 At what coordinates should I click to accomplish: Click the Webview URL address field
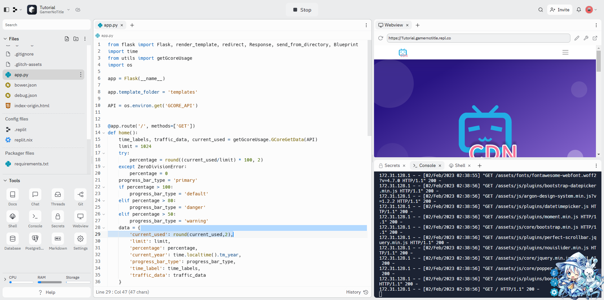pos(478,38)
